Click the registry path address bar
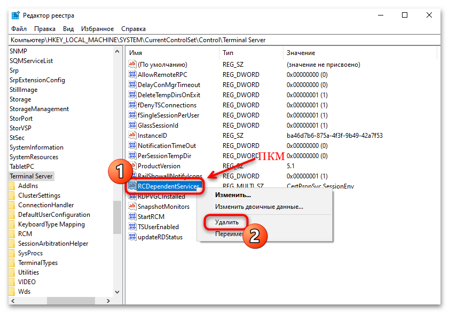Image resolution: width=449 pixels, height=313 pixels. coord(224,40)
